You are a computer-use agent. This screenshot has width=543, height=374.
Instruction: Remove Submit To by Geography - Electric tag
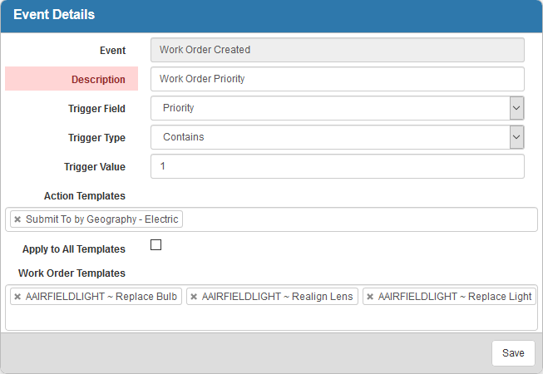pos(17,219)
